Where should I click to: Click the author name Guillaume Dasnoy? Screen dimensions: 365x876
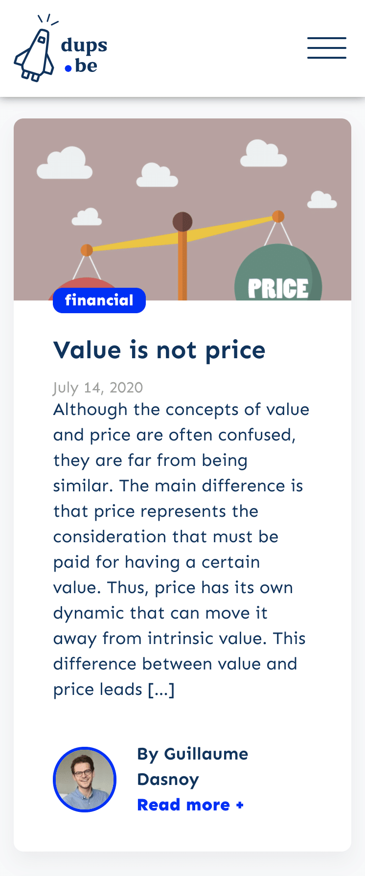coord(192,766)
